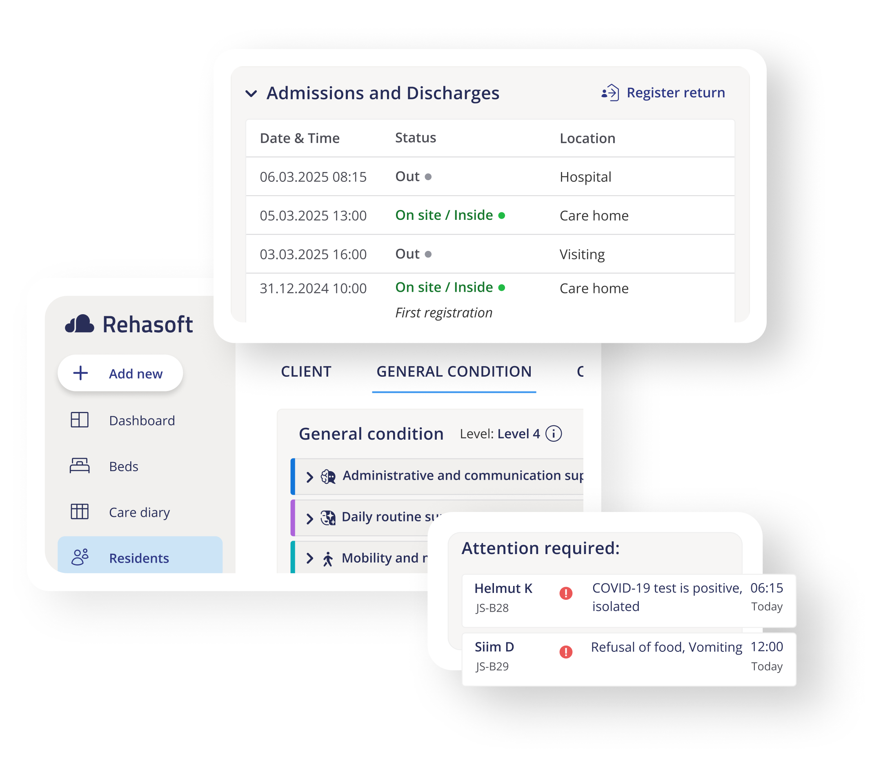Open the 06.03.2025 Hospital admission row

tap(489, 177)
